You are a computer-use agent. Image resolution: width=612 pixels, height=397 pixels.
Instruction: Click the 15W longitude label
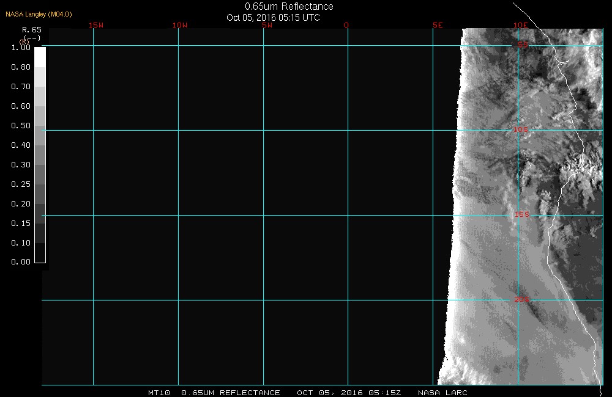[96, 25]
